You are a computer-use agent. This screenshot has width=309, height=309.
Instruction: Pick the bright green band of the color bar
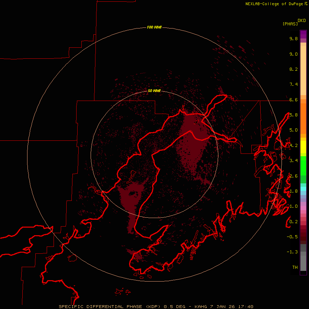tap(303, 165)
